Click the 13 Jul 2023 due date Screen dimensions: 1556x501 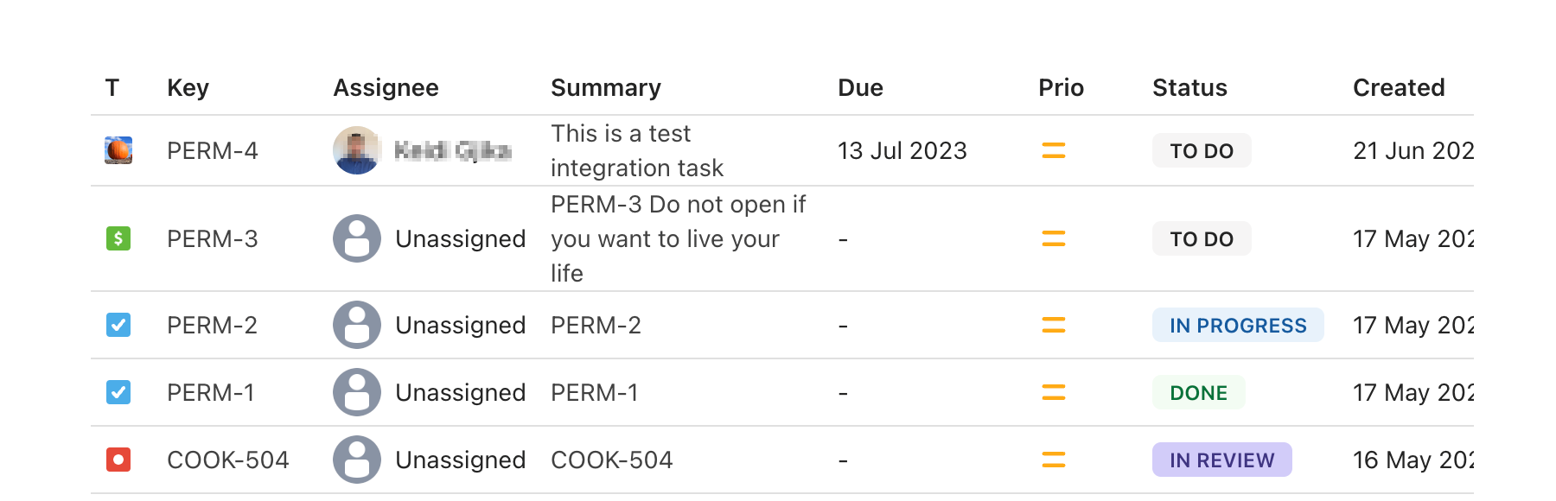tap(902, 151)
